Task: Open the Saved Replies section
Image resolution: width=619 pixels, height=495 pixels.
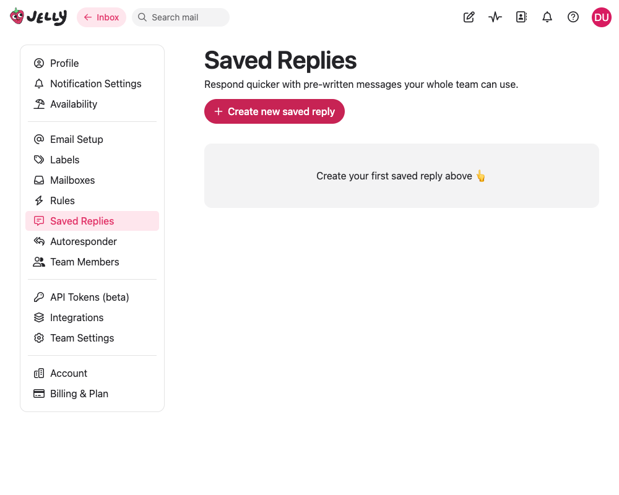Action: [82, 221]
